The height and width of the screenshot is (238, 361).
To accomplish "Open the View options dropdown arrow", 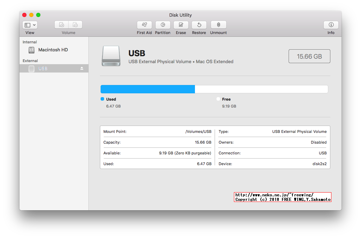I will tap(34, 25).
